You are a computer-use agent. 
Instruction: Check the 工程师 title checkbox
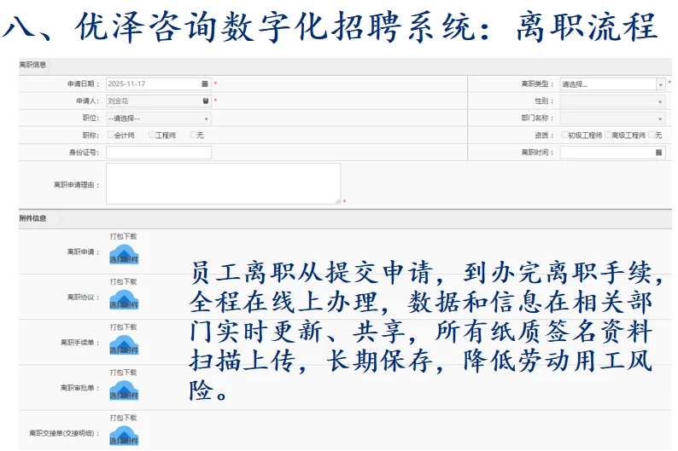152,135
